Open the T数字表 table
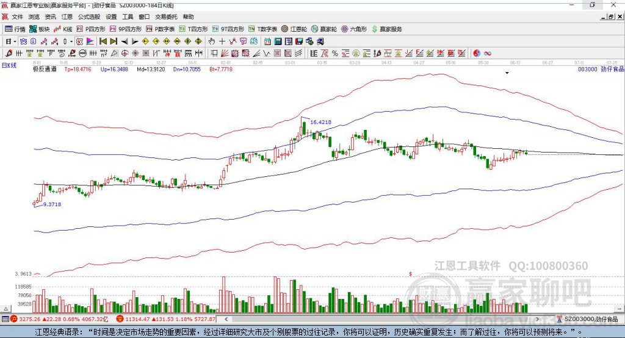The image size is (625, 338). click(262, 29)
